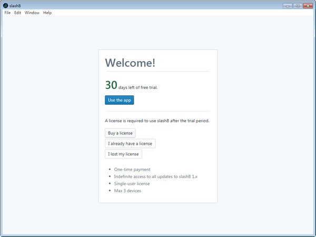Select I already have a license
The width and height of the screenshot is (316, 237).
pyautogui.click(x=130, y=144)
